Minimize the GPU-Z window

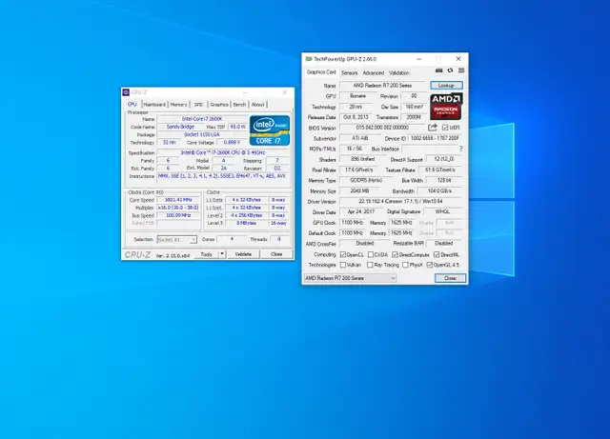[419, 59]
